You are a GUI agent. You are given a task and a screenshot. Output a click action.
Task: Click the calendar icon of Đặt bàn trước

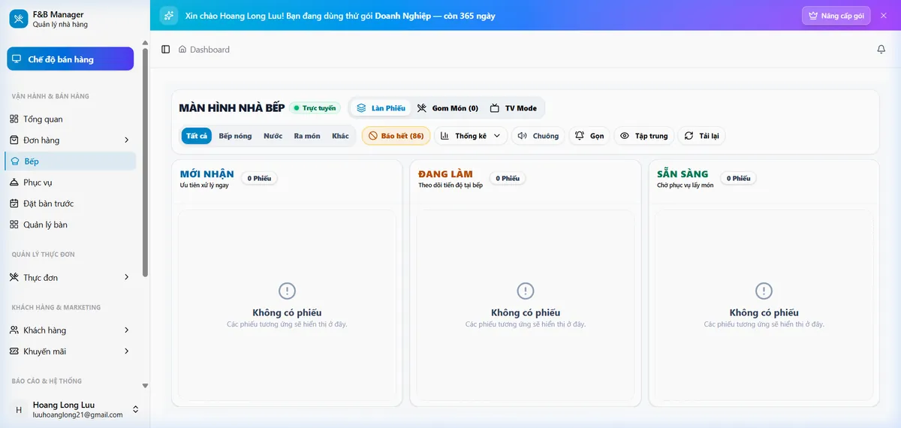14,203
